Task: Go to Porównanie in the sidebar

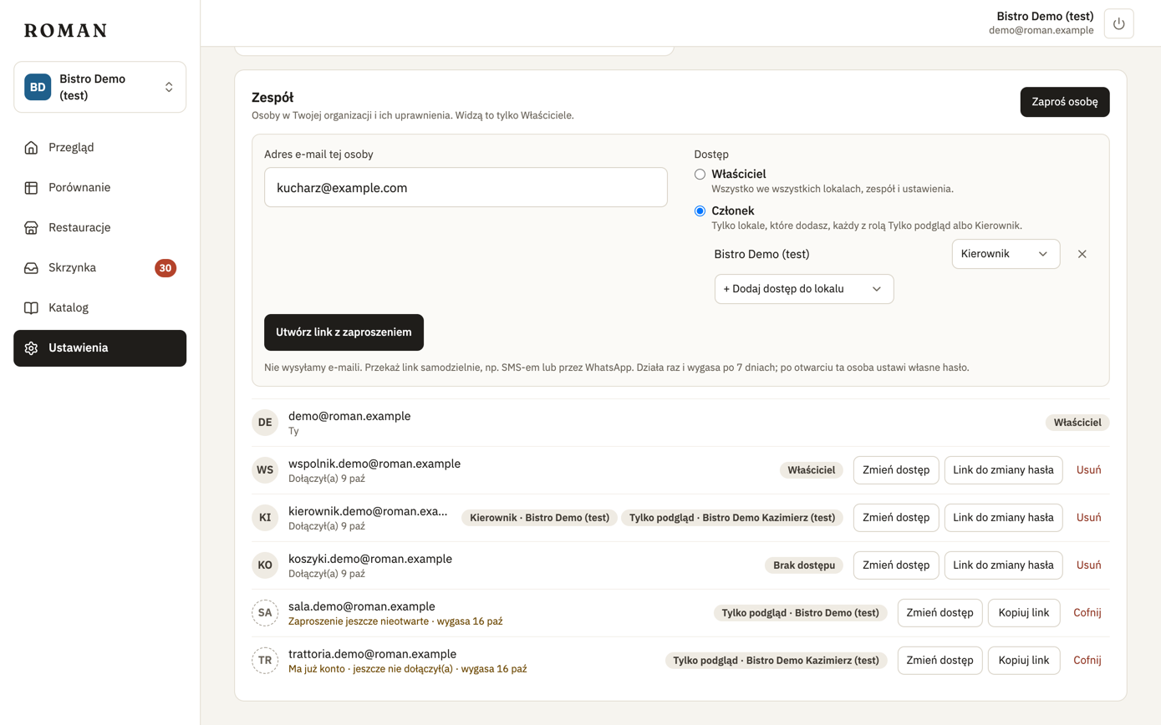Action: (x=100, y=188)
